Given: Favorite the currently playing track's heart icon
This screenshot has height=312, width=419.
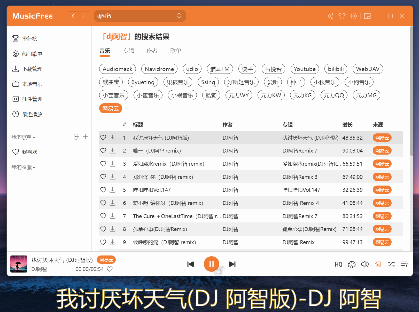Looking at the screenshot, I should [x=110, y=269].
